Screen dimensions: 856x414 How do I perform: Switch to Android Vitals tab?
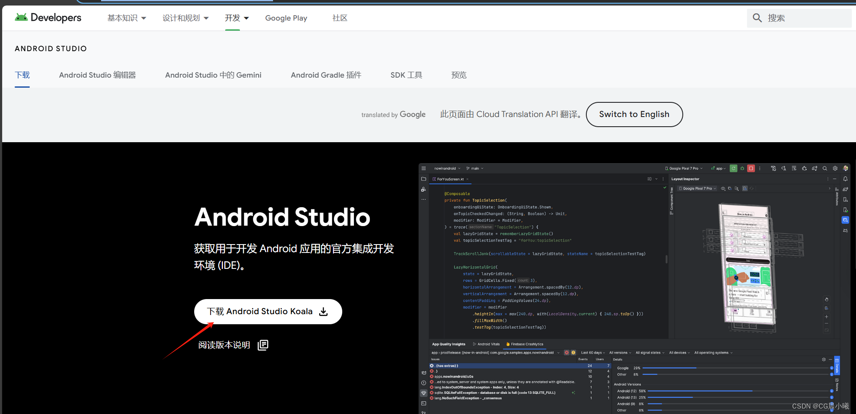coord(487,344)
